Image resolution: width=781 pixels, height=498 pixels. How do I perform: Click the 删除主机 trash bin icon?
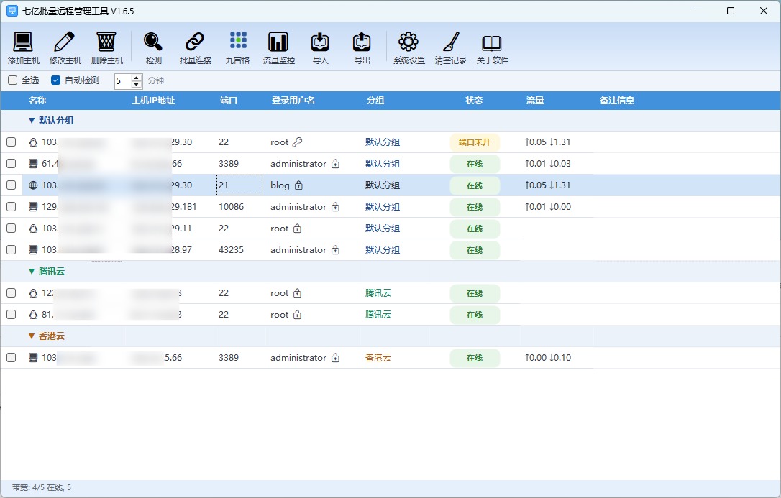pos(106,42)
